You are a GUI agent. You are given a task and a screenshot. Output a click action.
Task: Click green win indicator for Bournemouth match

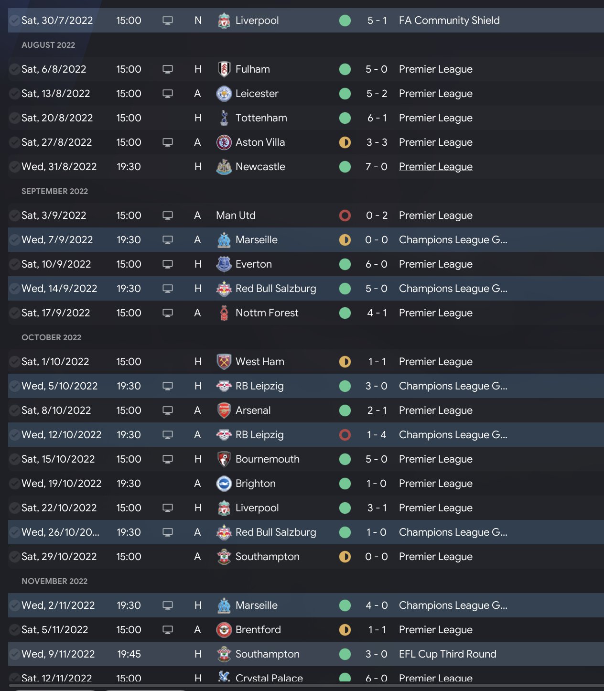[345, 459]
